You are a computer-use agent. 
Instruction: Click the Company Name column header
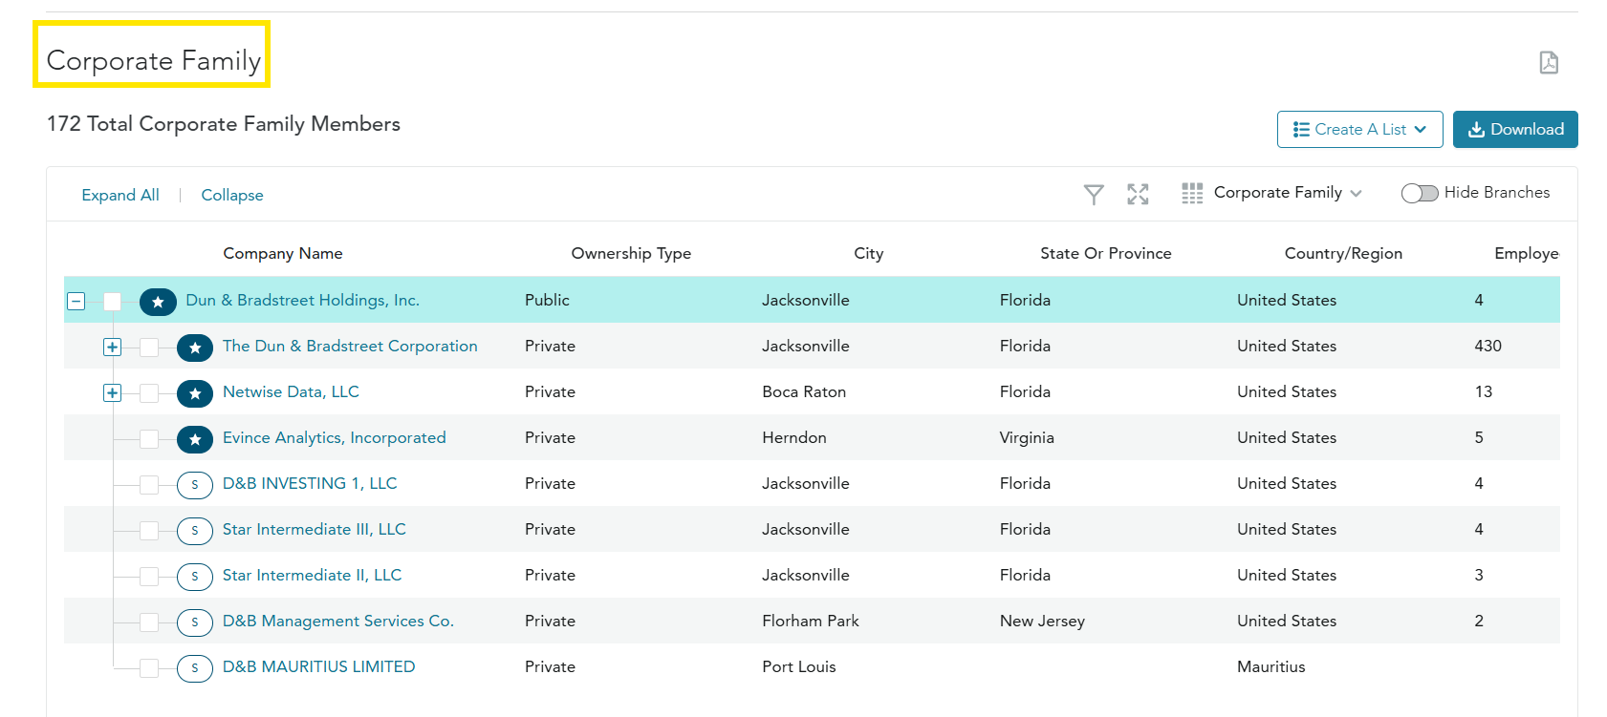click(283, 253)
